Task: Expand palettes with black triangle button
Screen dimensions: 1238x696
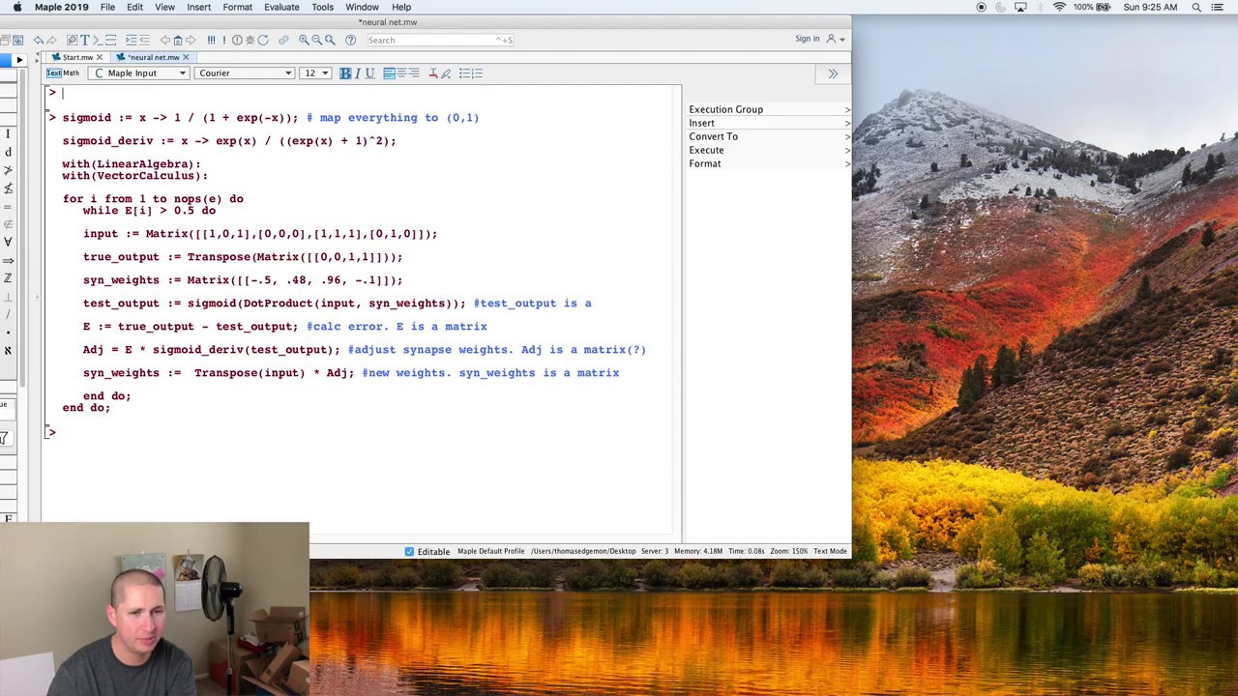Action: (x=18, y=60)
